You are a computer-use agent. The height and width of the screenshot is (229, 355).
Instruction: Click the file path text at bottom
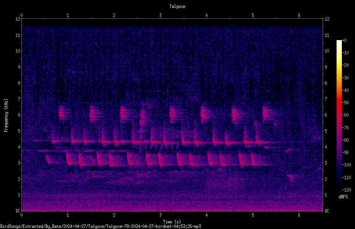pos(100,226)
